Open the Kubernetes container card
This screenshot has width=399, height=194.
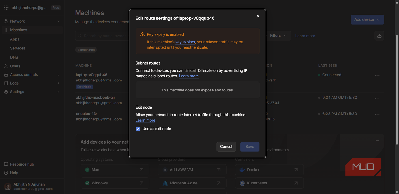(269, 183)
